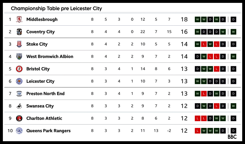This screenshot has width=245, height=144.
Task: Click Middlesbrough's 18 points total
Action: tap(184, 19)
